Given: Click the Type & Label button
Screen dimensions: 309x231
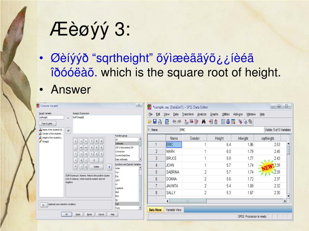Looking at the screenshot, I should pos(47,124).
